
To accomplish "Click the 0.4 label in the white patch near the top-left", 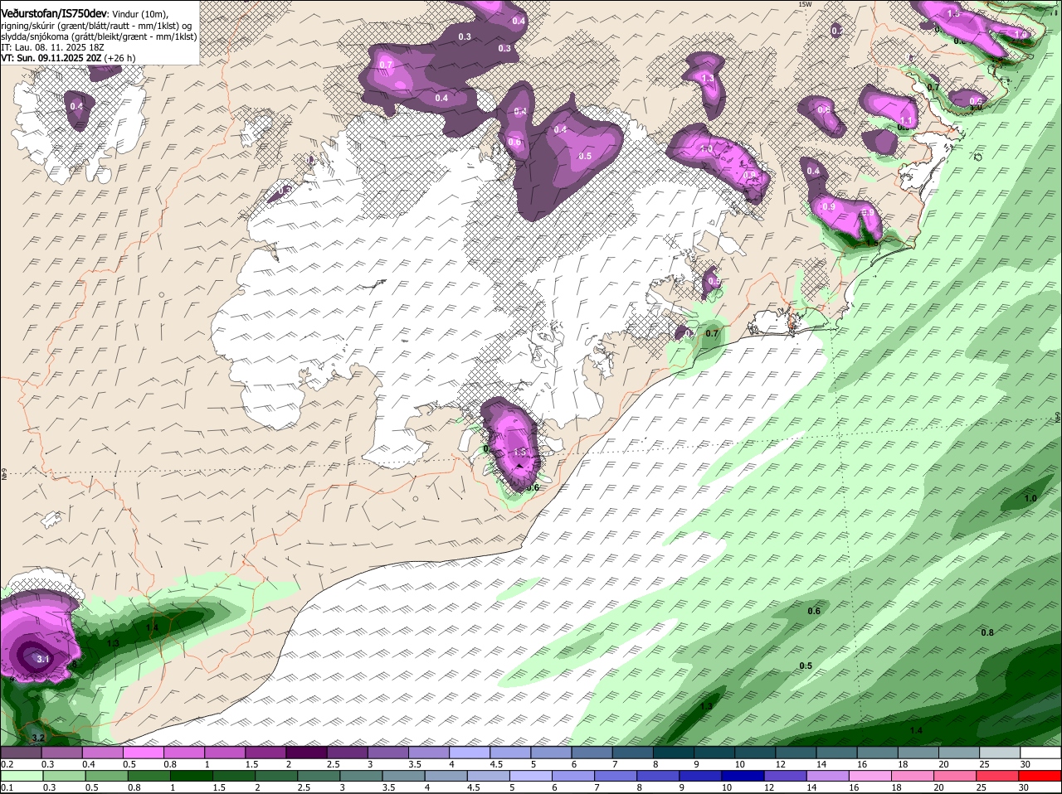I will (76, 106).
